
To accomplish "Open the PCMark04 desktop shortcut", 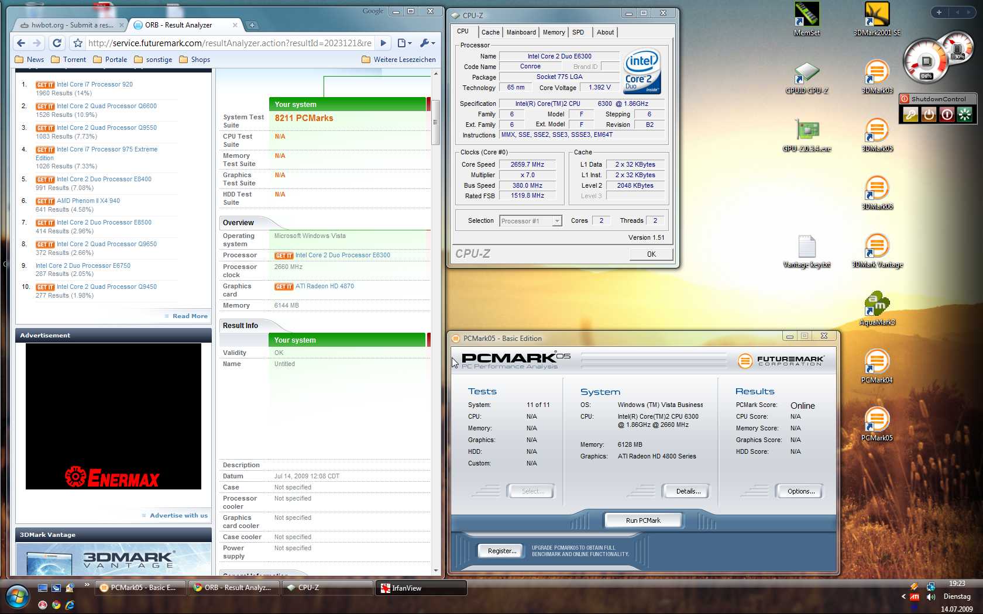I will point(877,367).
